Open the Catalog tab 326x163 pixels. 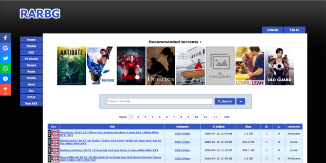(273, 30)
